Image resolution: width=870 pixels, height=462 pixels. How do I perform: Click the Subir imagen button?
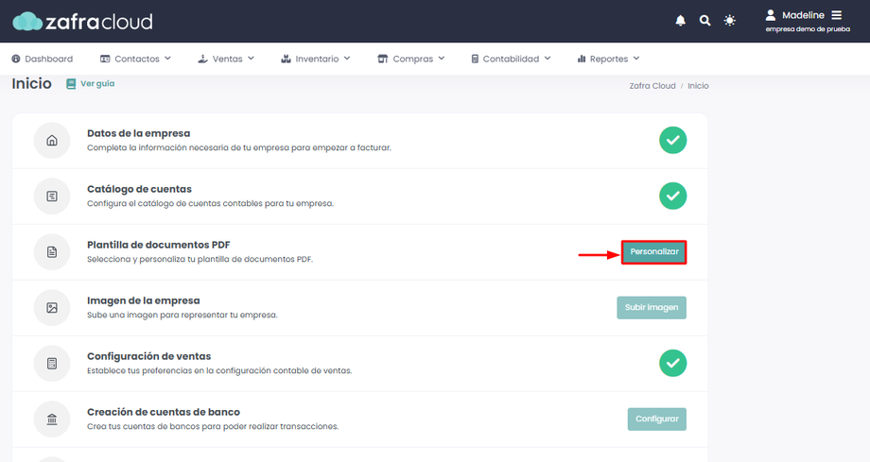pyautogui.click(x=652, y=308)
